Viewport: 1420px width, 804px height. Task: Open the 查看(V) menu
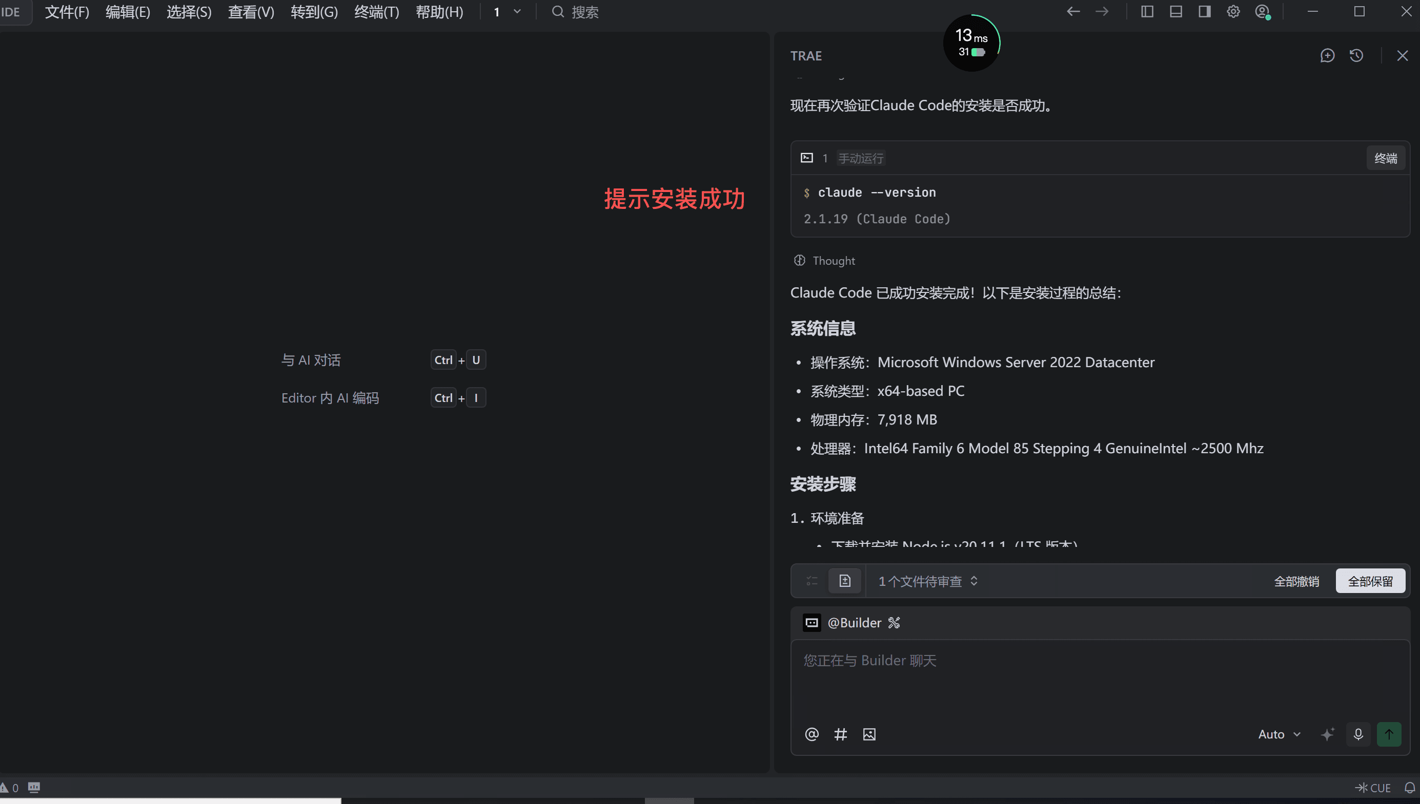click(x=251, y=12)
